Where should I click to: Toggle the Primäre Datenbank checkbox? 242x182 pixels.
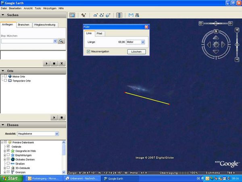5,142
